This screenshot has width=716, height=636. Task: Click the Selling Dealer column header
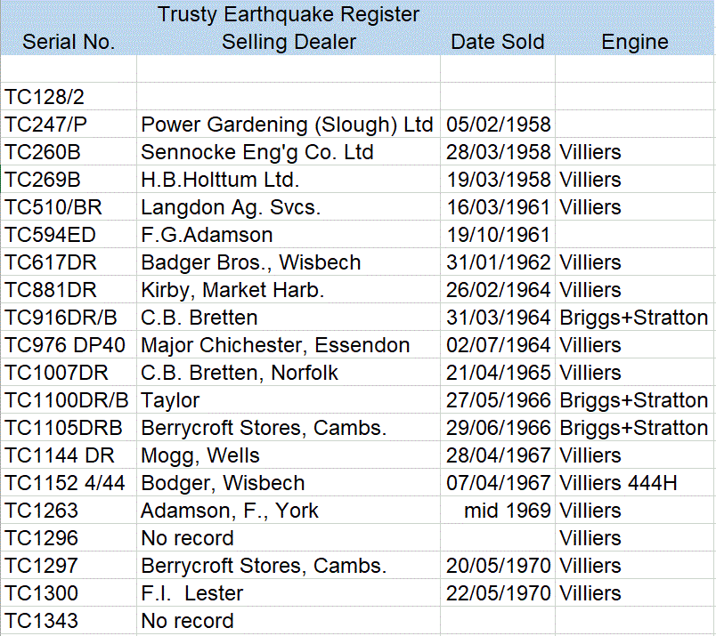(289, 42)
